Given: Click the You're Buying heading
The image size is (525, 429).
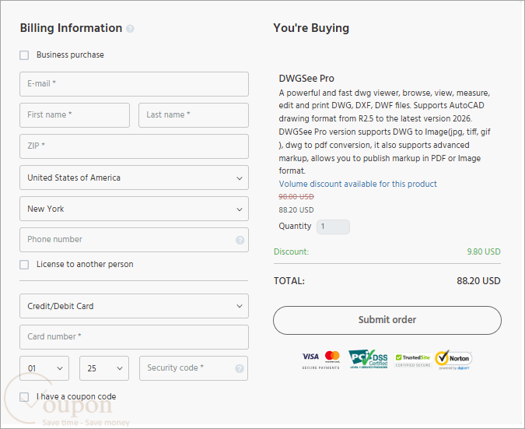Looking at the screenshot, I should click(311, 29).
